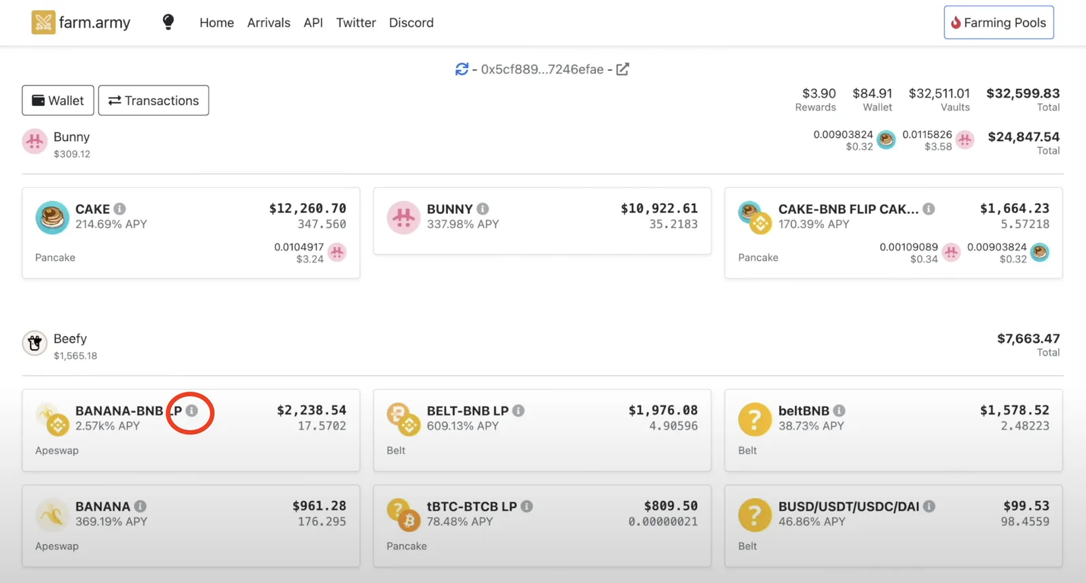Click the CAKE reward icon in CAKE-BNB FLIP card
1086x583 pixels.
[x=1039, y=252]
